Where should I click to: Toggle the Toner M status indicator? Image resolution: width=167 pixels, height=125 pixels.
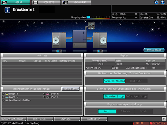(44, 94)
